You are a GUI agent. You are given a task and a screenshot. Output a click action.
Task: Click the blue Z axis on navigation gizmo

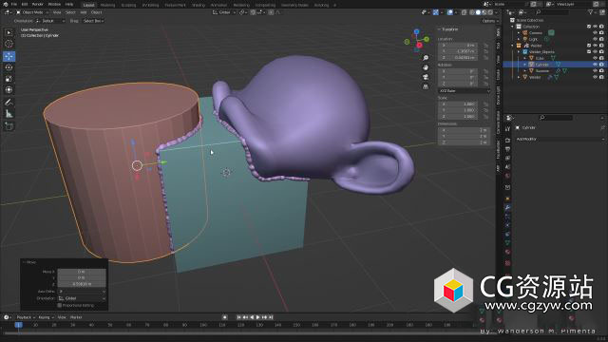tap(416, 31)
